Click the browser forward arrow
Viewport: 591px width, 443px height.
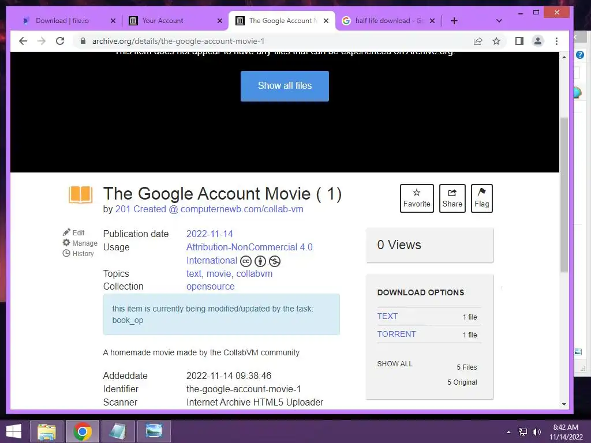tap(42, 41)
